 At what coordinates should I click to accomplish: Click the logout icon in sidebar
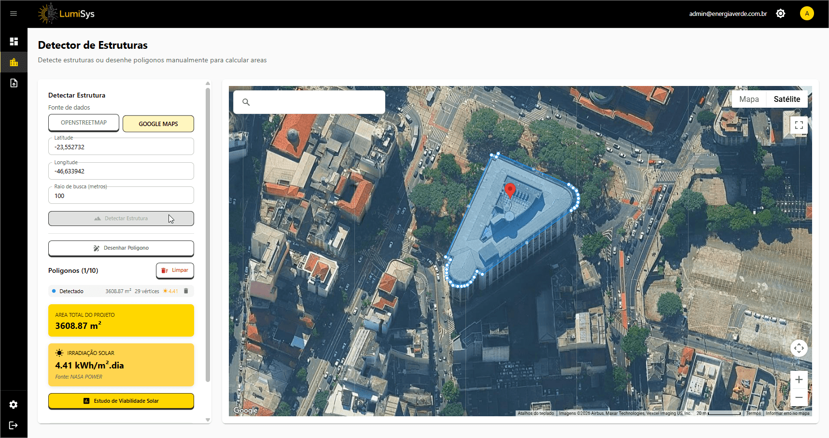click(x=14, y=425)
